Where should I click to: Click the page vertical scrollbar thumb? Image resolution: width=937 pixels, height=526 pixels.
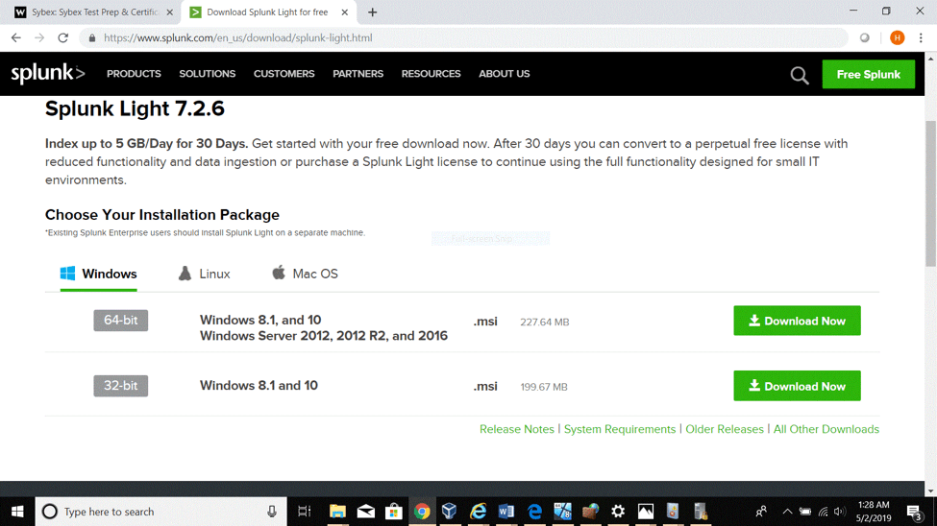click(930, 194)
